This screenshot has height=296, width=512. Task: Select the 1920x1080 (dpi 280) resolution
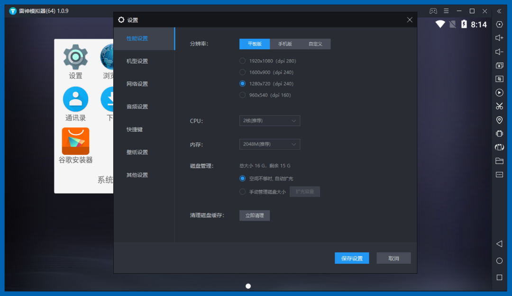243,61
